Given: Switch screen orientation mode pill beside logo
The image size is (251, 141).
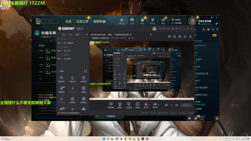Looking at the screenshot, I should tap(80, 29).
